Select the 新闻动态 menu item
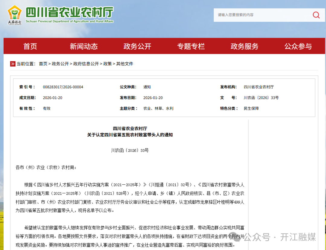326x250 pixels. point(84,46)
